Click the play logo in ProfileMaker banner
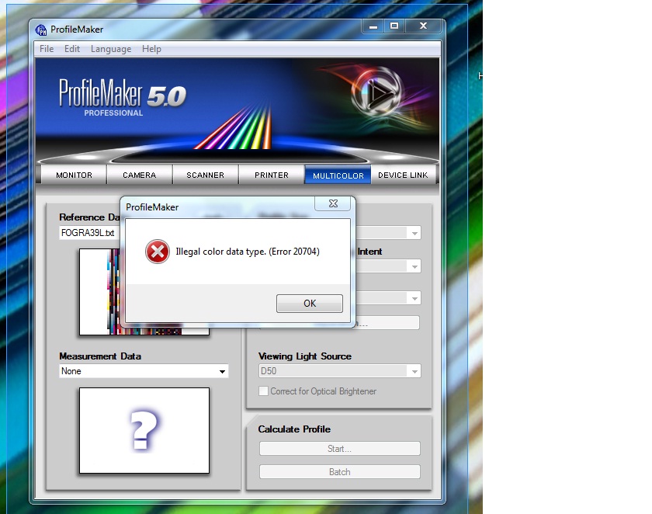This screenshot has height=514, width=652. 377,94
